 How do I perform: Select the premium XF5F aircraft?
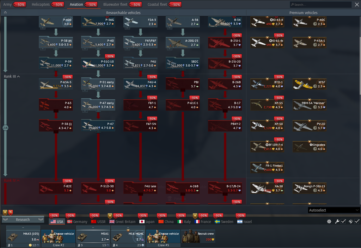coord(310,84)
